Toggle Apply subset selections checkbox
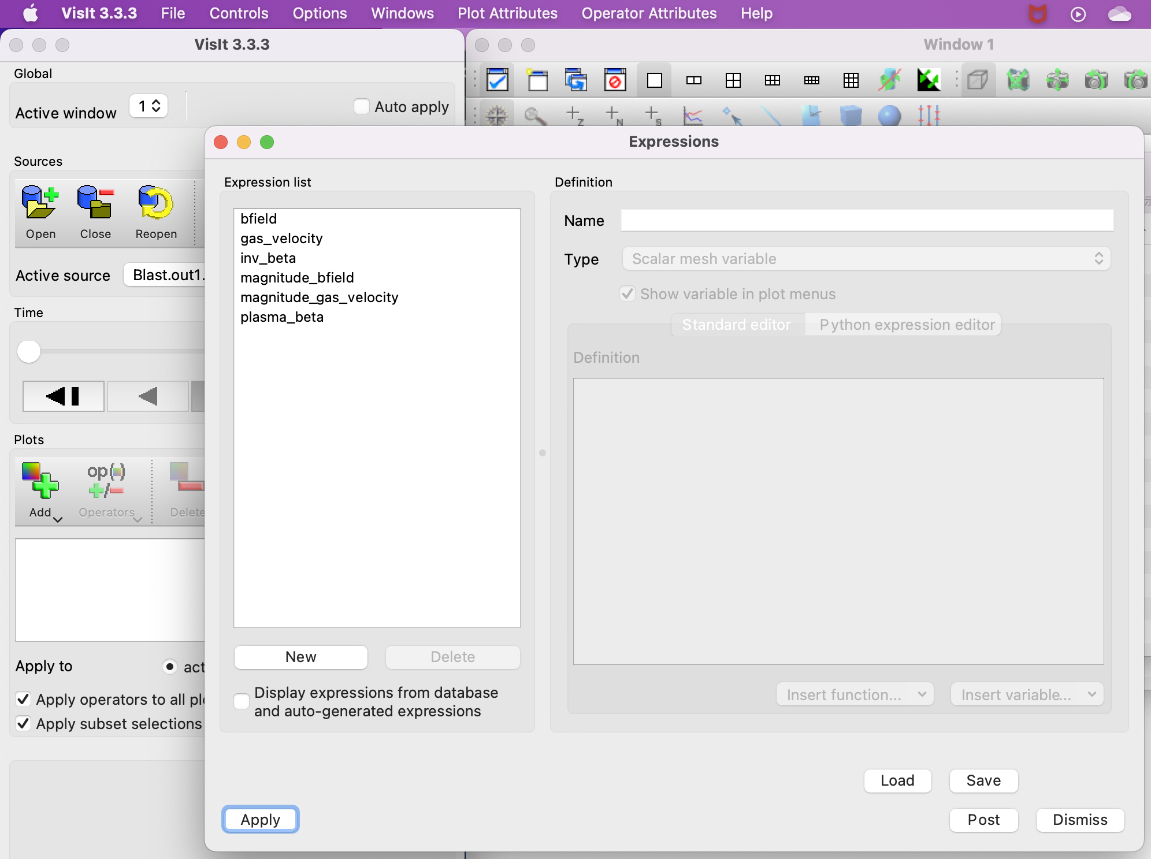Image resolution: width=1151 pixels, height=859 pixels. [x=23, y=724]
